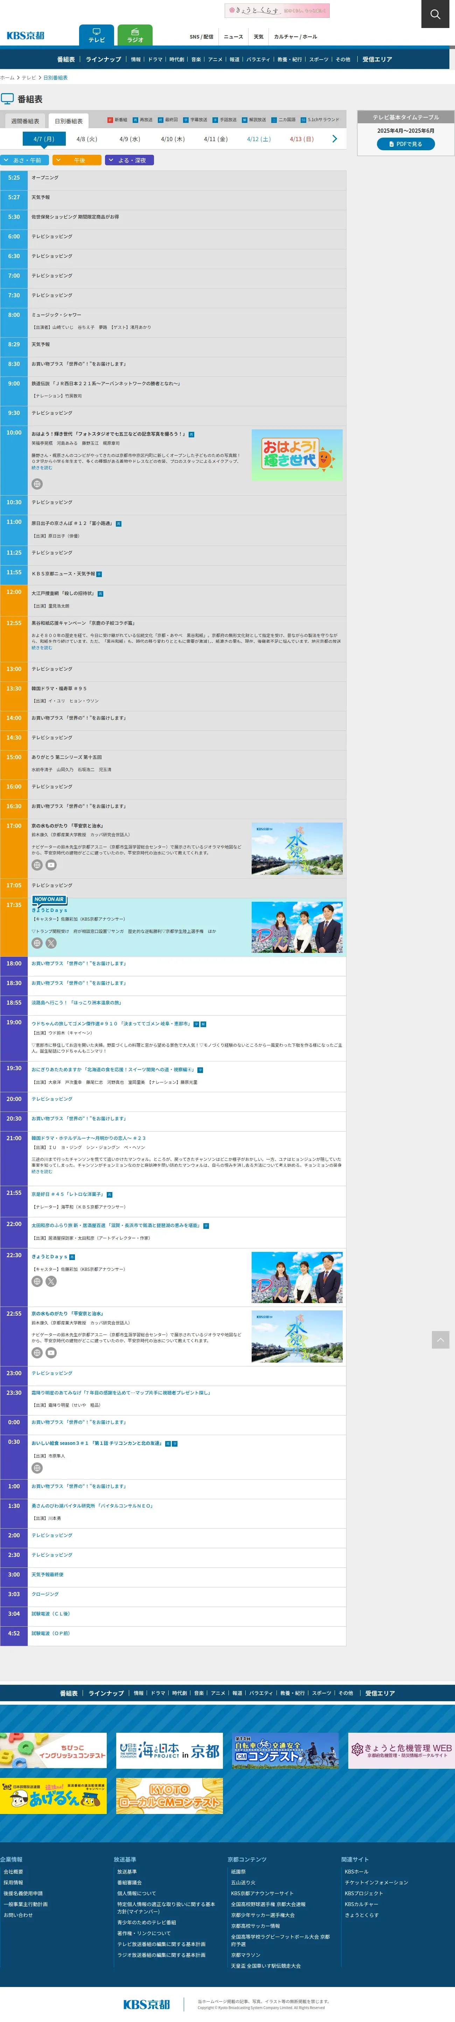The image size is (455, 2022).
Task: Select the green ラジオ tab
Action: pos(135,35)
